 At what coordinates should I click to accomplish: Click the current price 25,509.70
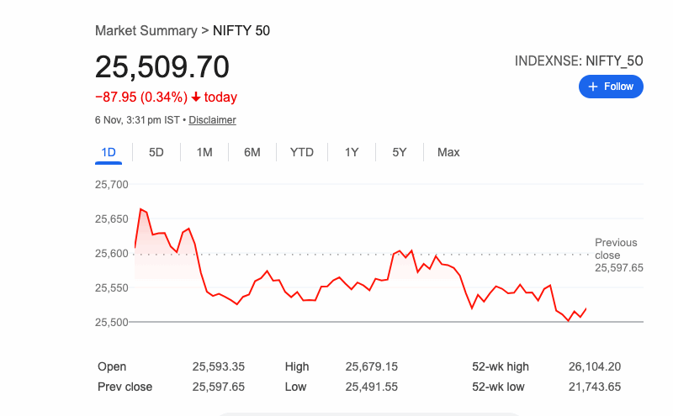[162, 67]
